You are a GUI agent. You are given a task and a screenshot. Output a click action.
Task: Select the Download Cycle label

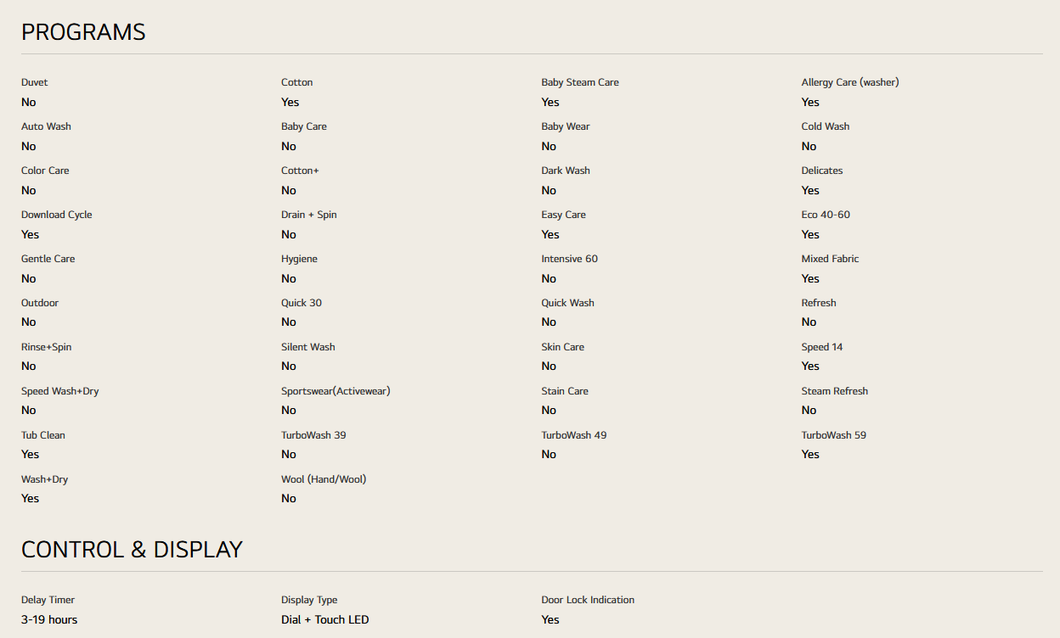coord(57,215)
